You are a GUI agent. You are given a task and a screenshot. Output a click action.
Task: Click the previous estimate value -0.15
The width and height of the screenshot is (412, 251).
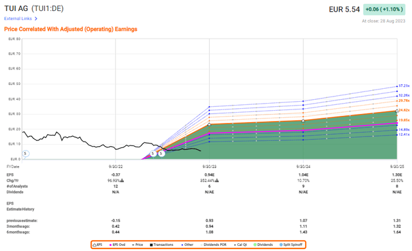(116, 221)
